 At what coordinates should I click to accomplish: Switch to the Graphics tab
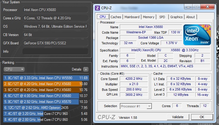pos(177,17)
